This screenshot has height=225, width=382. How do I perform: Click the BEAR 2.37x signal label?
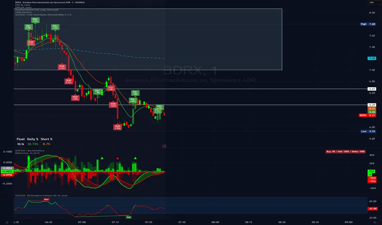click(x=62, y=67)
